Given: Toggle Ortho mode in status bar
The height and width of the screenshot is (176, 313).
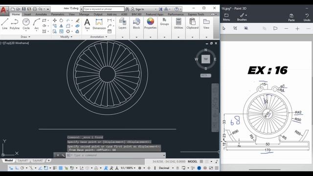Looking at the screenshot, I should click(x=17, y=168).
